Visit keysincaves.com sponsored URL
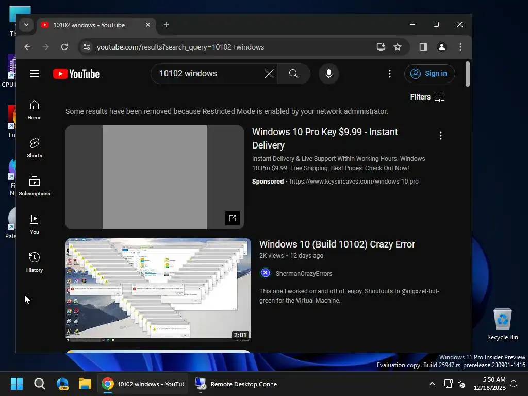The width and height of the screenshot is (528, 396). (x=354, y=181)
